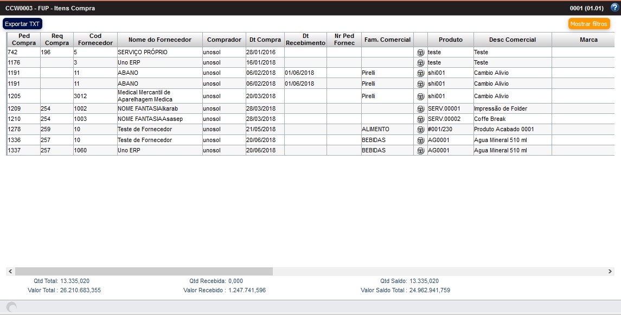621x315 pixels.
Task: Click the item icon in order 1336 row
Action: [x=420, y=140]
